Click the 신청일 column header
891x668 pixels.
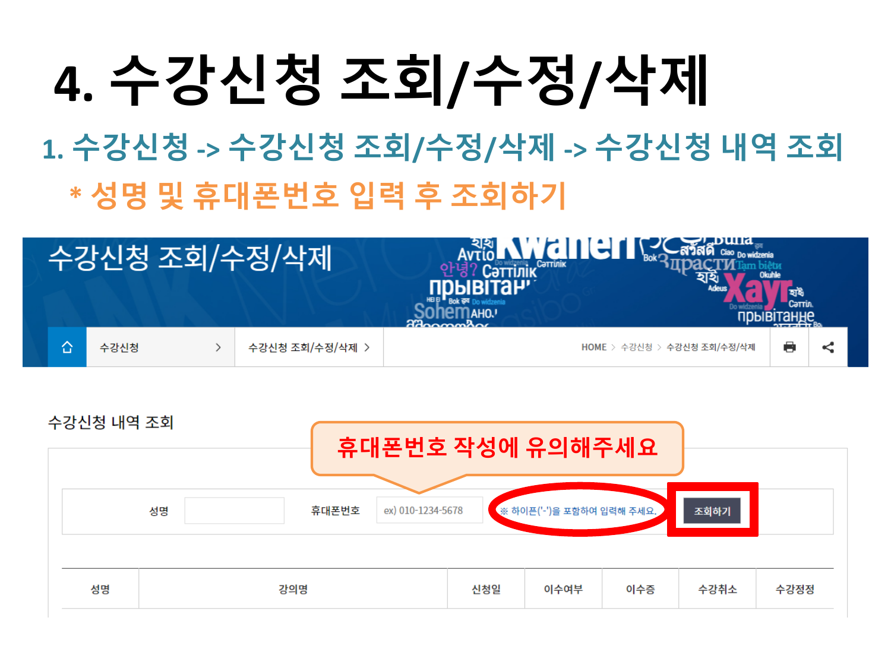tap(486, 589)
